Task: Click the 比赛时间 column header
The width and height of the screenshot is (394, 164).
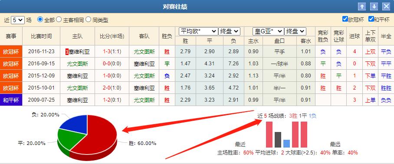Action: 41,36
